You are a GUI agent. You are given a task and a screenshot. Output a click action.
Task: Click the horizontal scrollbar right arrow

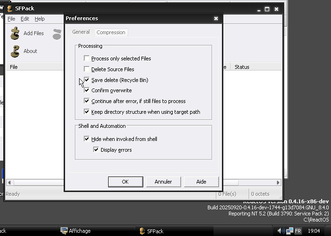coord(279,182)
